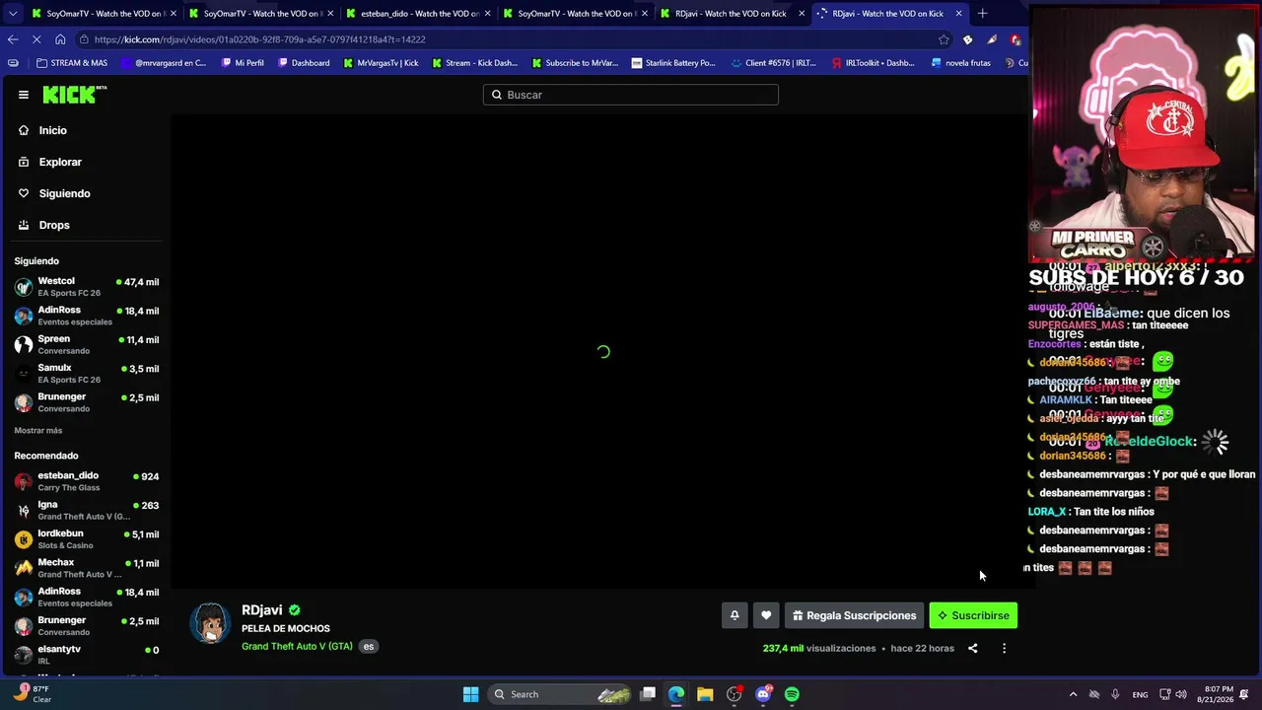Show hidden system tray icons
This screenshot has height=710, width=1262.
(x=1074, y=694)
